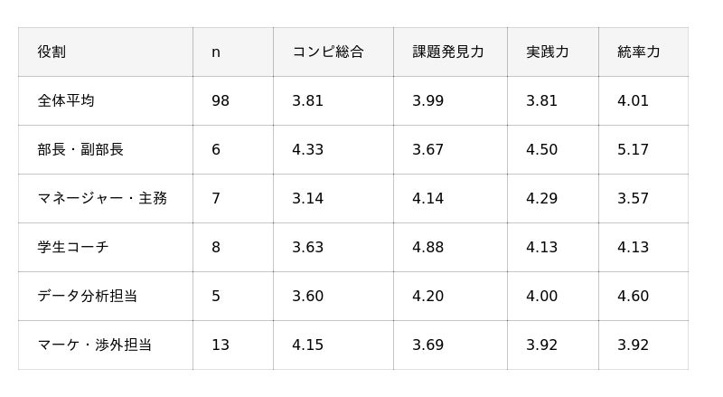Select the 部長・副部長 row label
Image resolution: width=723 pixels, height=397 pixels.
click(80, 149)
